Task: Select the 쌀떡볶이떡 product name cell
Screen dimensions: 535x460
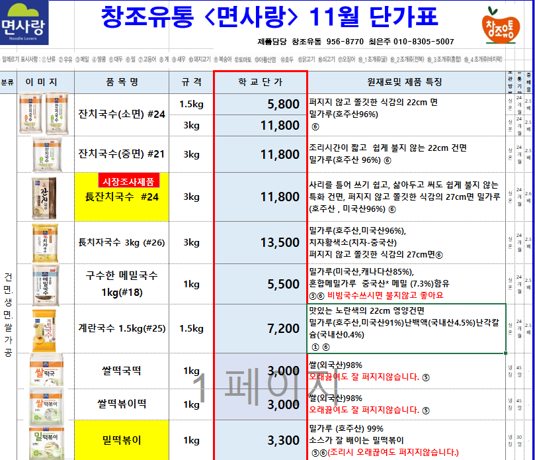Action: coord(122,404)
